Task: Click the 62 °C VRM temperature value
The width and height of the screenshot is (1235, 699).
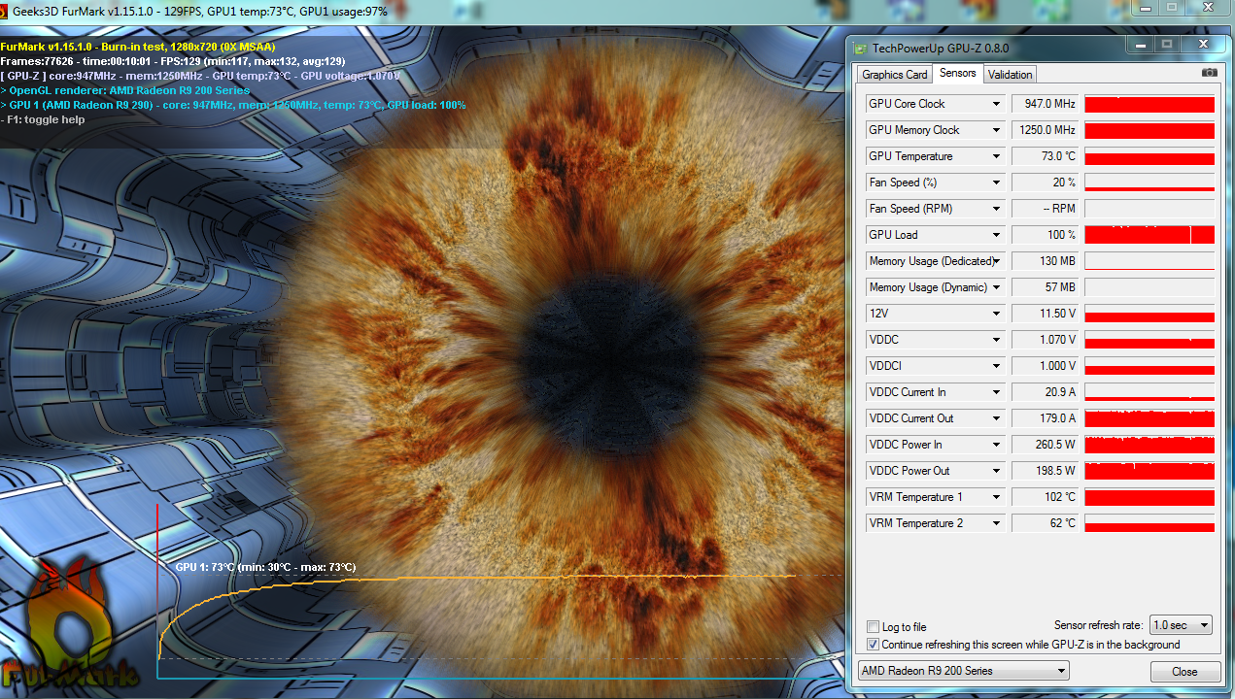Action: (1045, 523)
